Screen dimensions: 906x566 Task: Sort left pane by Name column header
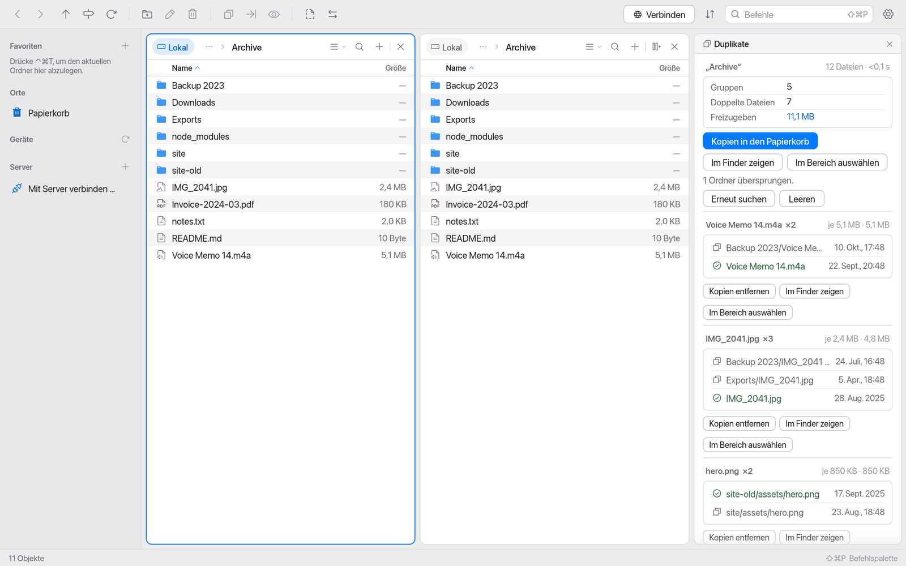186,68
